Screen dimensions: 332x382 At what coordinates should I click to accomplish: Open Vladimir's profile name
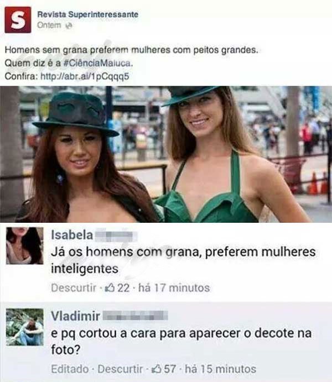click(75, 316)
